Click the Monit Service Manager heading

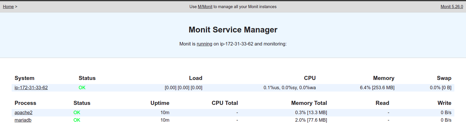[233, 30]
